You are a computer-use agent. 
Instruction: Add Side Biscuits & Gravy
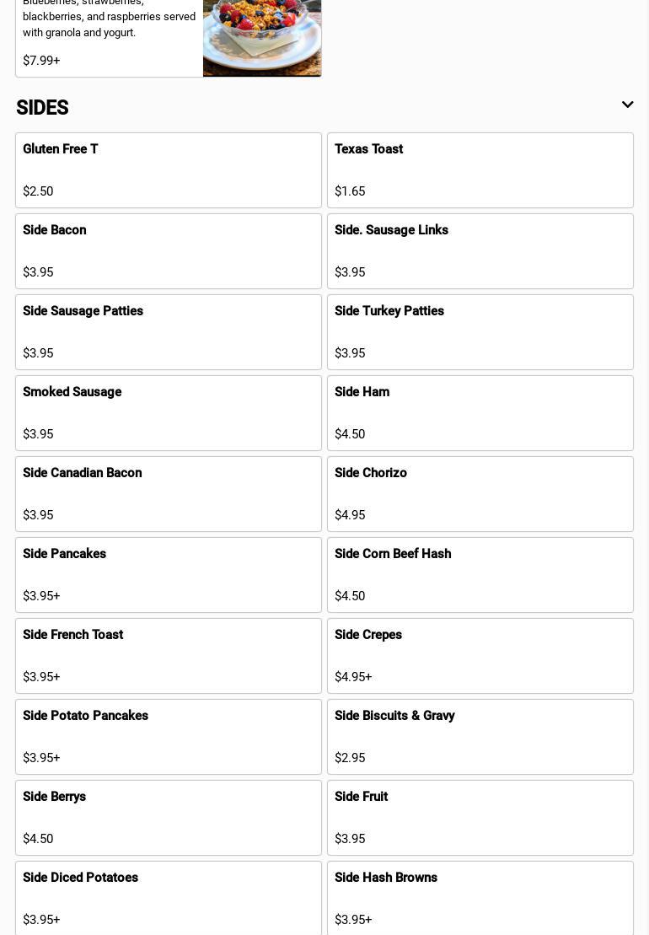tap(480, 737)
